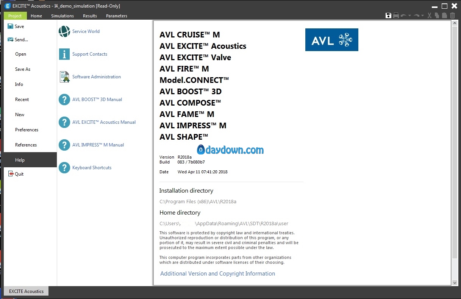Screen dimensions: 461x299
Task: Click the 'AVL COMPOSE™' product name
Action: [191, 103]
